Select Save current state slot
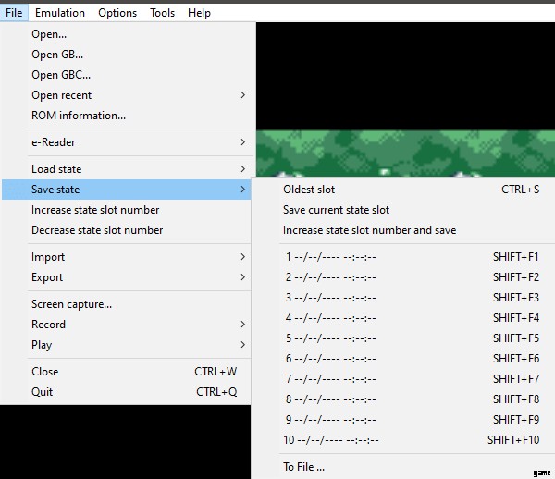 click(x=336, y=210)
